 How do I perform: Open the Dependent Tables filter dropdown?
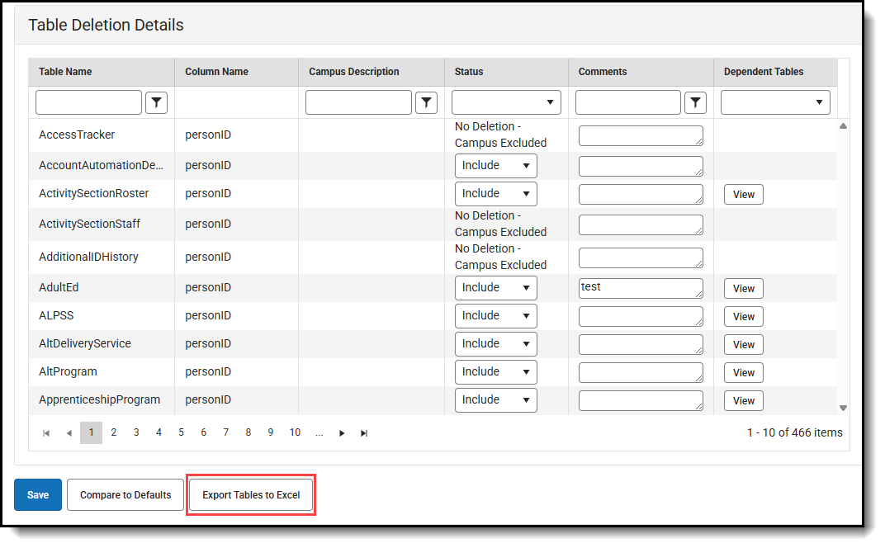point(774,102)
